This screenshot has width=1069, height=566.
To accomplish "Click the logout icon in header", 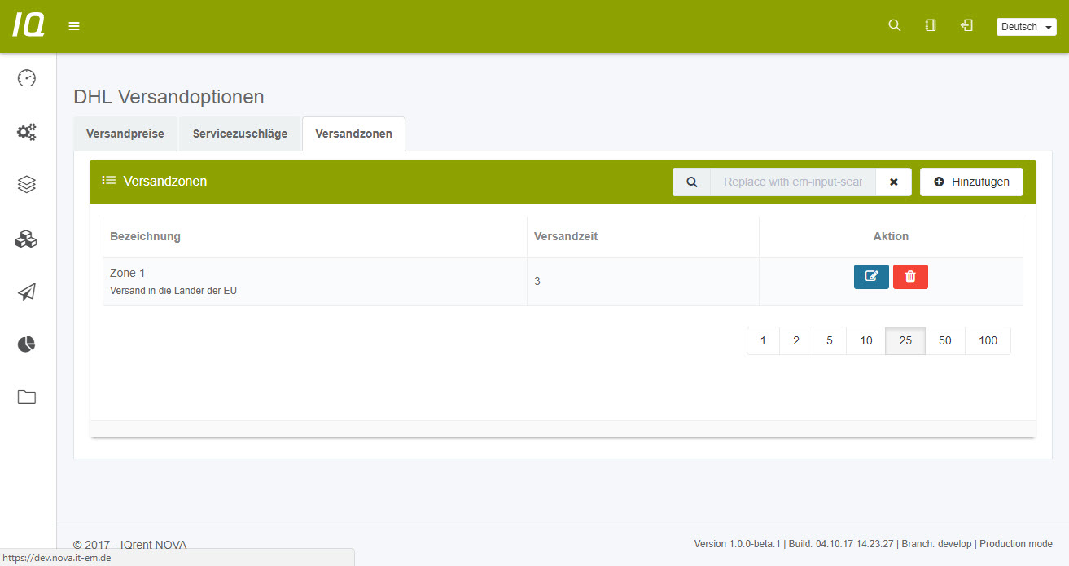I will [966, 26].
